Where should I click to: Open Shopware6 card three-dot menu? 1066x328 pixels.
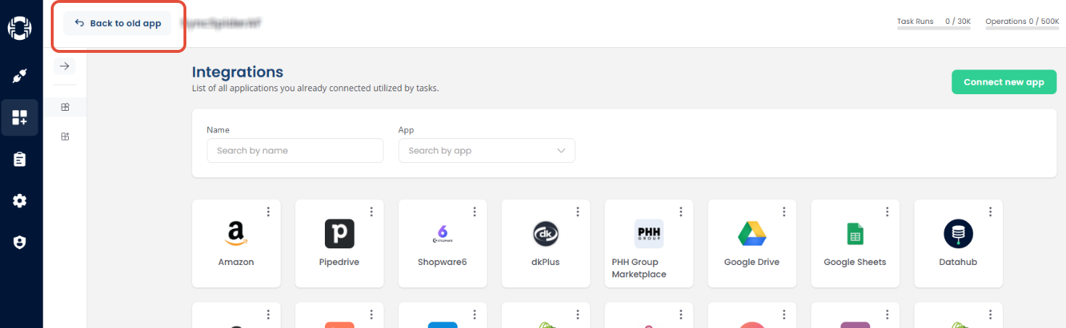474,211
